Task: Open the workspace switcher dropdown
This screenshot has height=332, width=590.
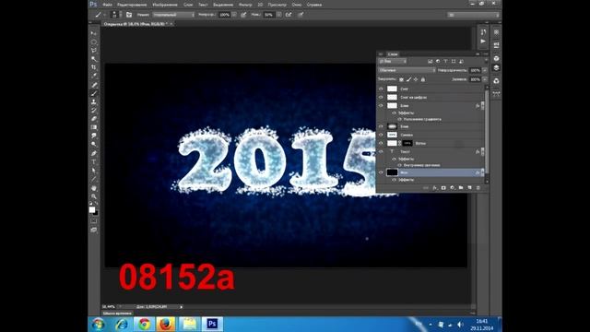Action: click(x=473, y=15)
